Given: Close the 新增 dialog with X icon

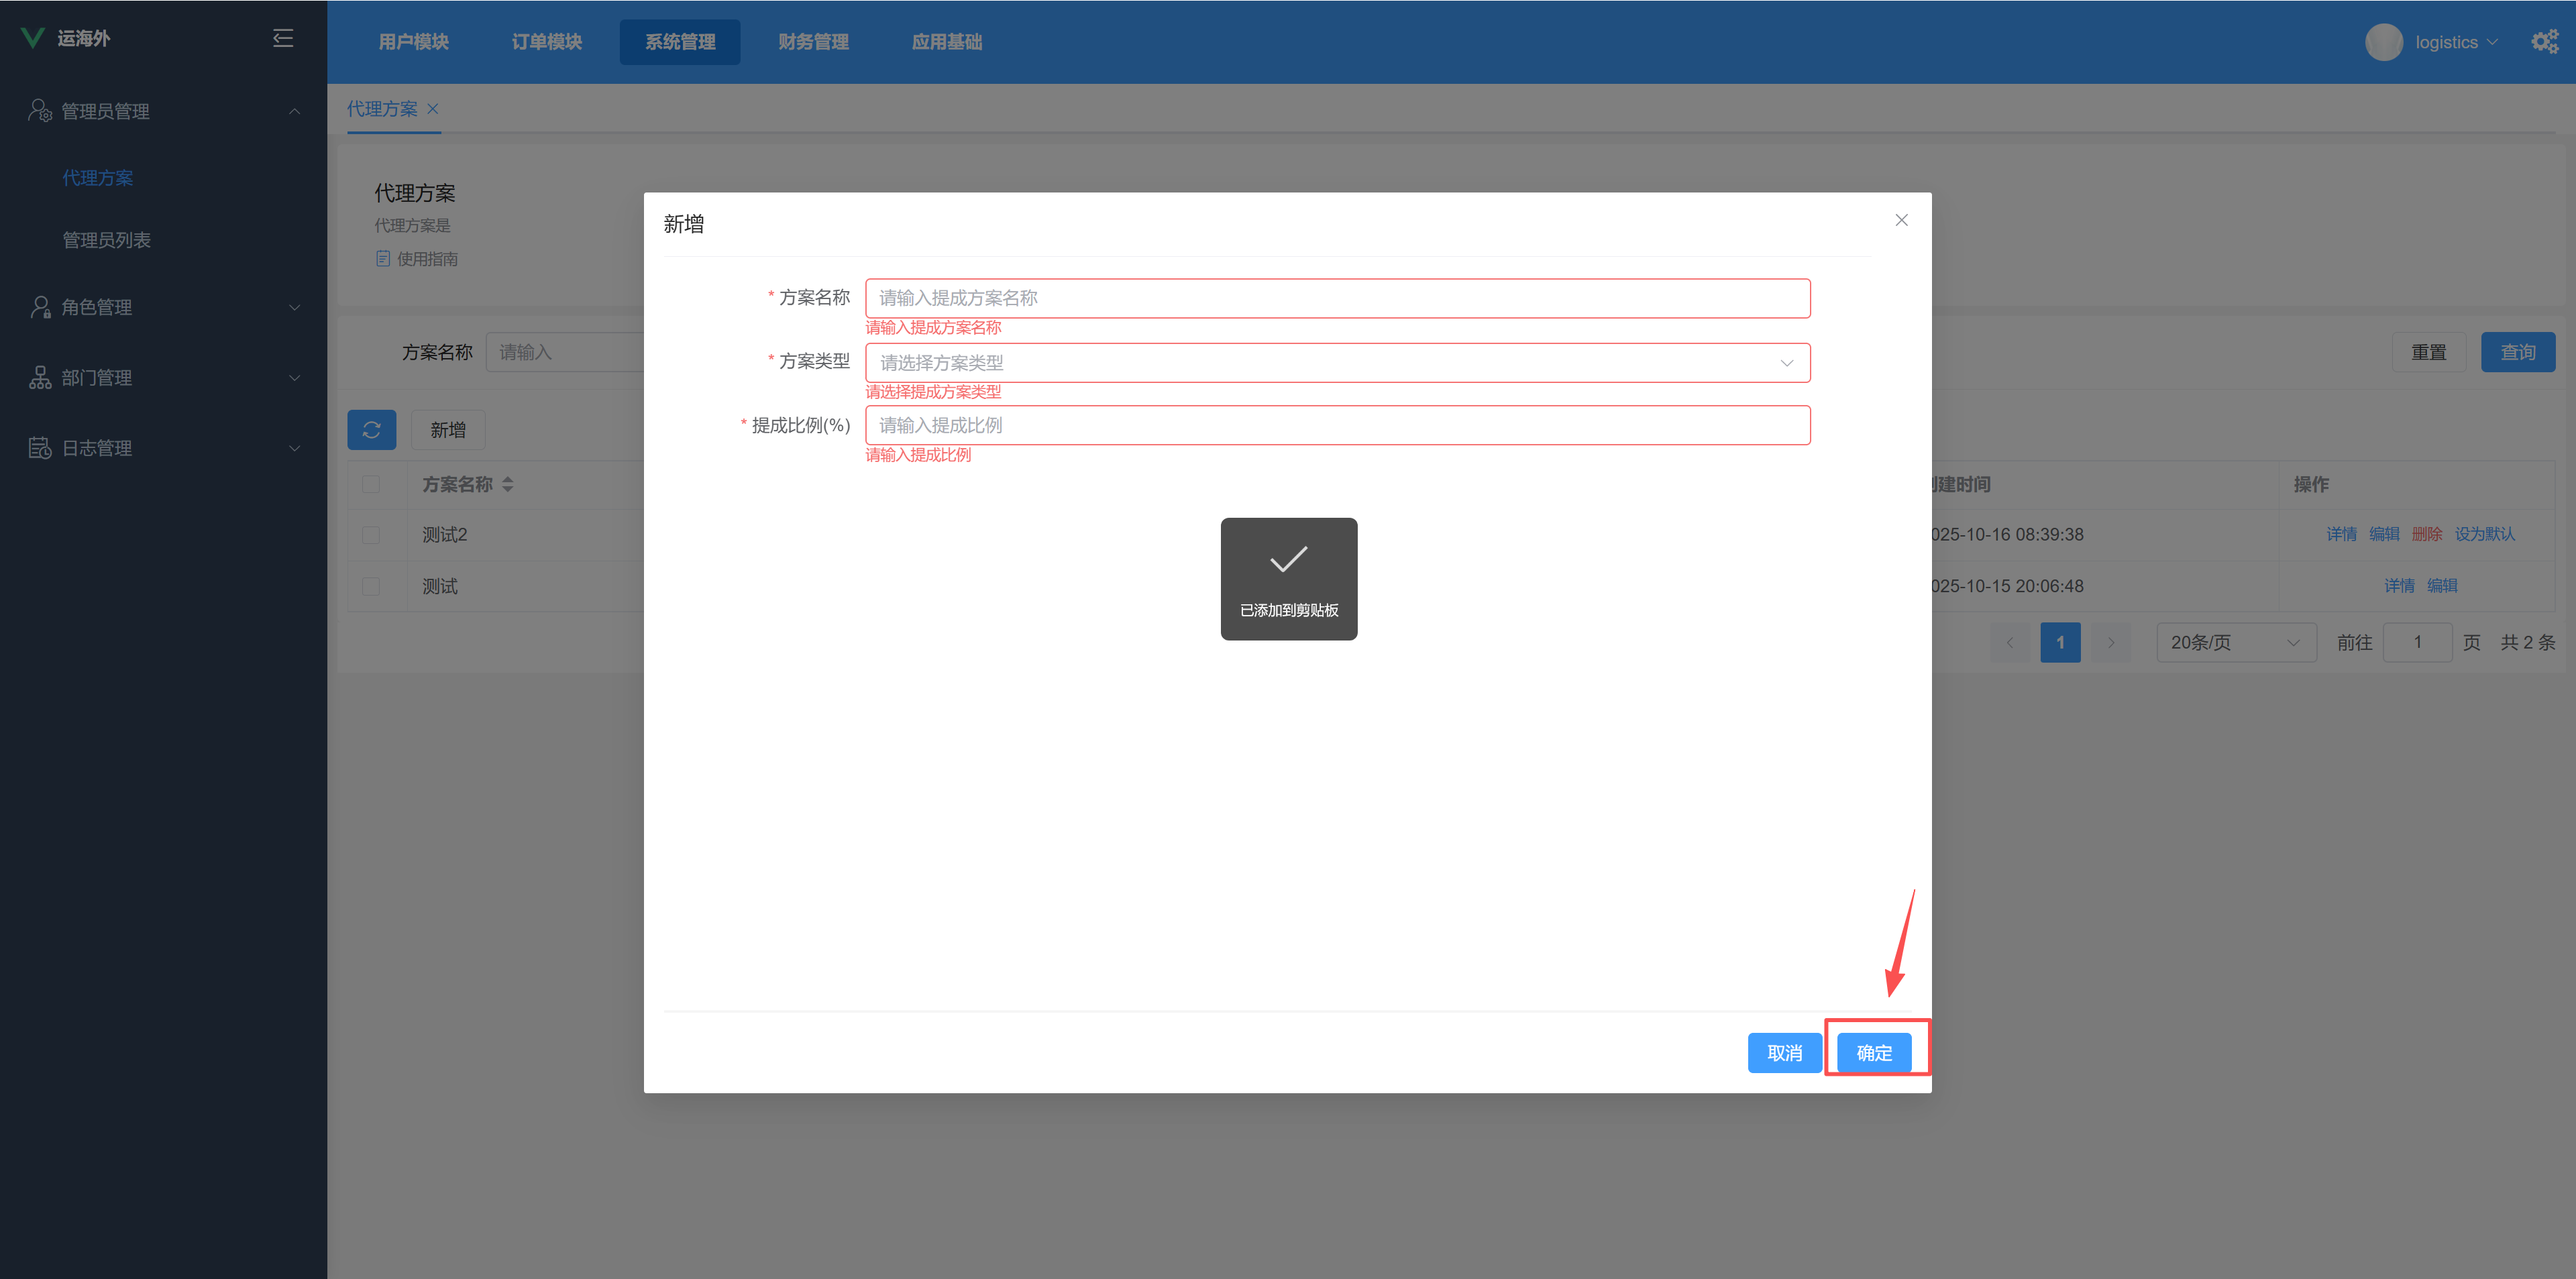Looking at the screenshot, I should click(1901, 220).
